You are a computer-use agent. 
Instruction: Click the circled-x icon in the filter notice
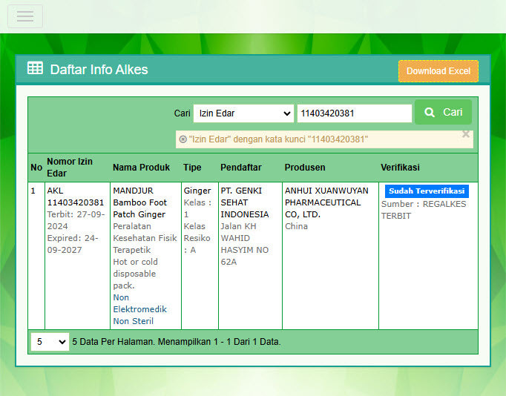[x=183, y=139]
